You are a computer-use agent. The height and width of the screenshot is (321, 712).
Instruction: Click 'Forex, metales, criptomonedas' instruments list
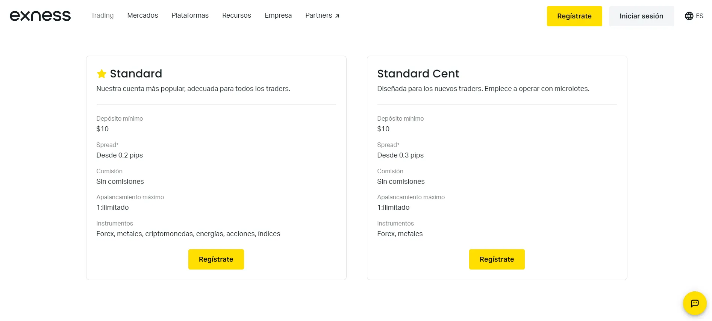[x=188, y=234]
